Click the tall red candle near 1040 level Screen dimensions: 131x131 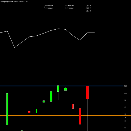87,92
